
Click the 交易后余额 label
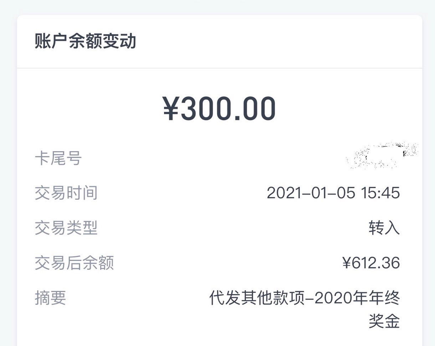74,263
